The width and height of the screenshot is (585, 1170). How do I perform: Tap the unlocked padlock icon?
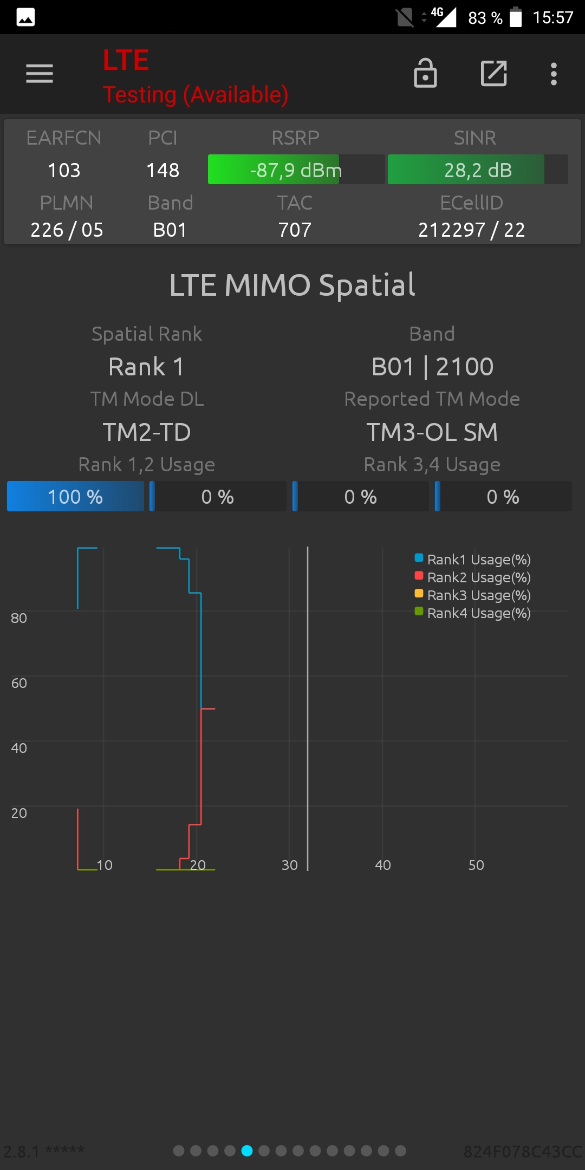(x=425, y=73)
